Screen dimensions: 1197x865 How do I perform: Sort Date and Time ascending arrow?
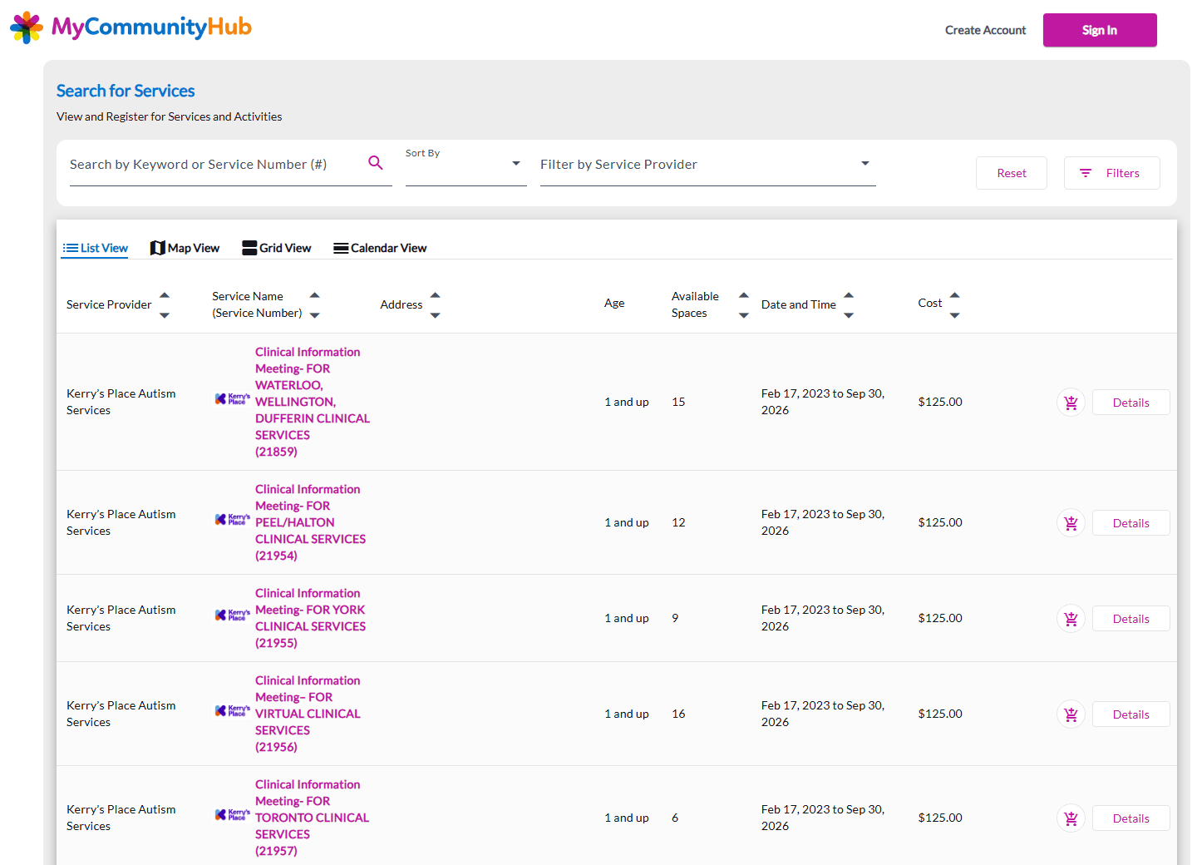pos(849,295)
